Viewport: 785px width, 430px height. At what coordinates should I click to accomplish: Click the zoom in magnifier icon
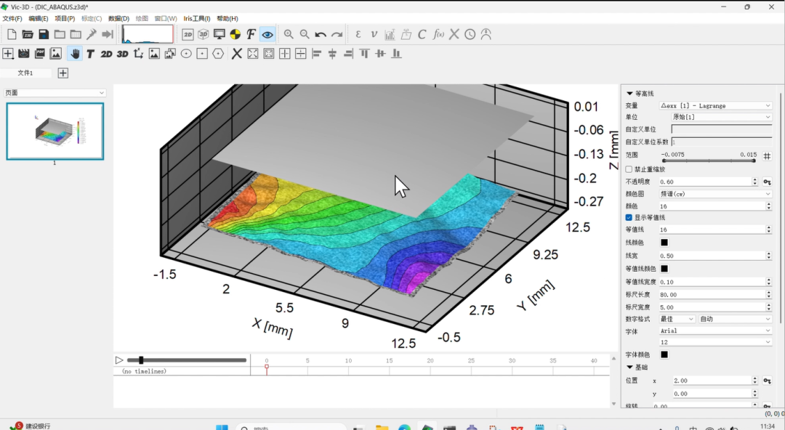[x=289, y=34]
